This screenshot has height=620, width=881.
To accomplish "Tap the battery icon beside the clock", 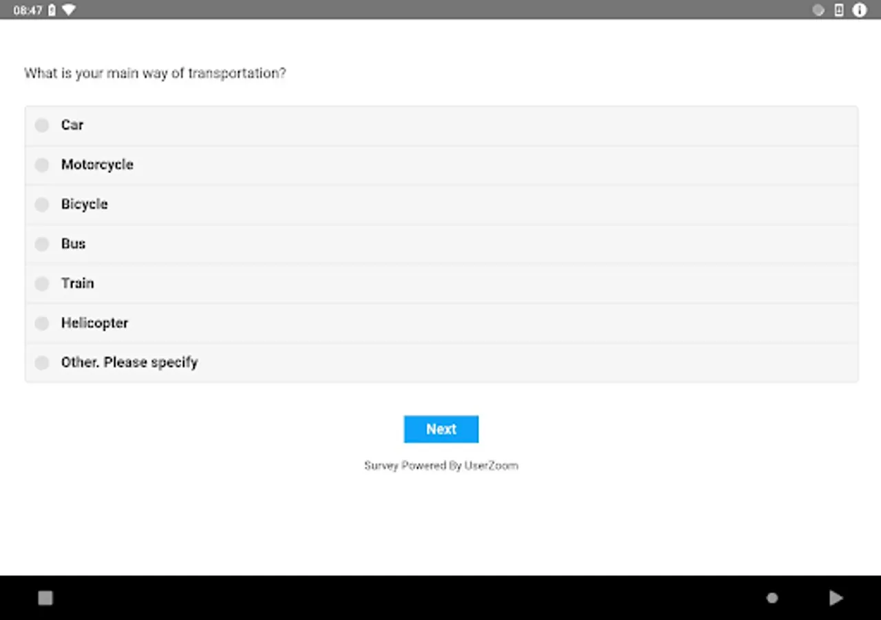I will (52, 10).
